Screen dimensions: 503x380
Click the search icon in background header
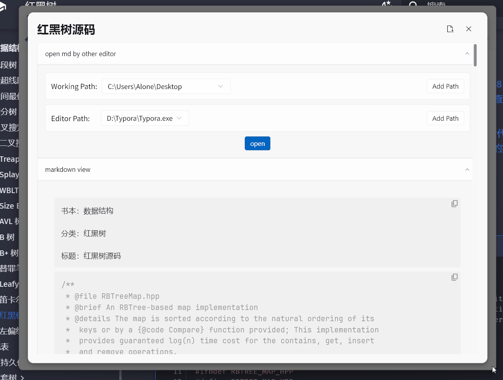(413, 5)
